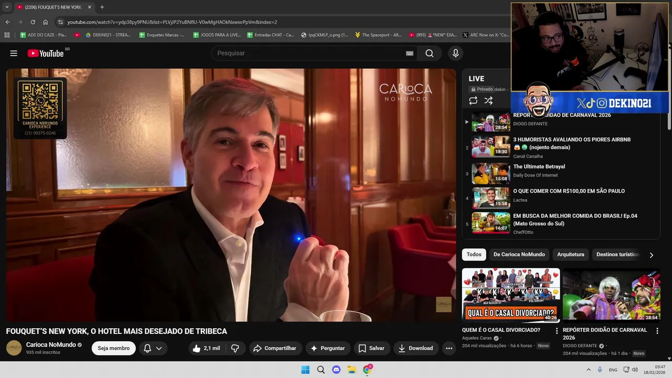672x378 pixels.
Task: Open the volume control in system tray
Action: pyautogui.click(x=635, y=370)
